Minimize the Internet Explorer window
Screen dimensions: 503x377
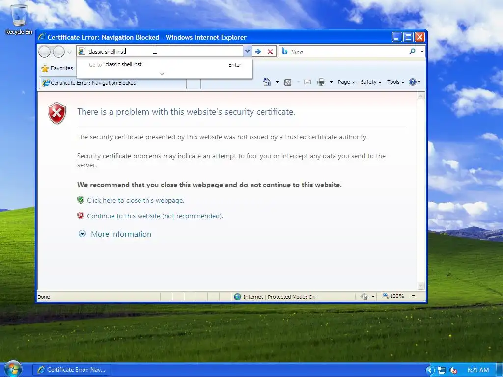coord(397,37)
